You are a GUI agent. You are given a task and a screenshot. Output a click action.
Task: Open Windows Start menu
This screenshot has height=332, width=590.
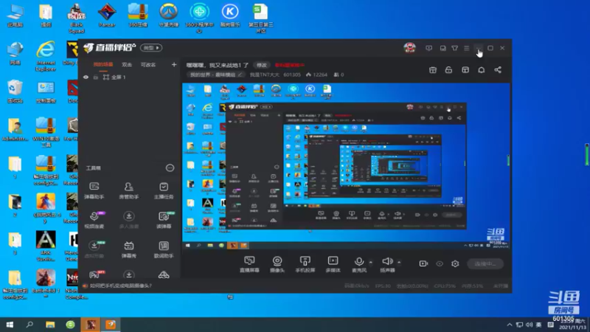pyautogui.click(x=10, y=325)
